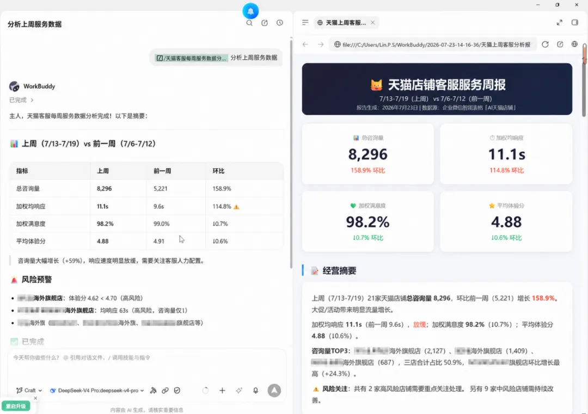Open search in the chat panel header
The height and width of the screenshot is (414, 588).
tap(249, 23)
